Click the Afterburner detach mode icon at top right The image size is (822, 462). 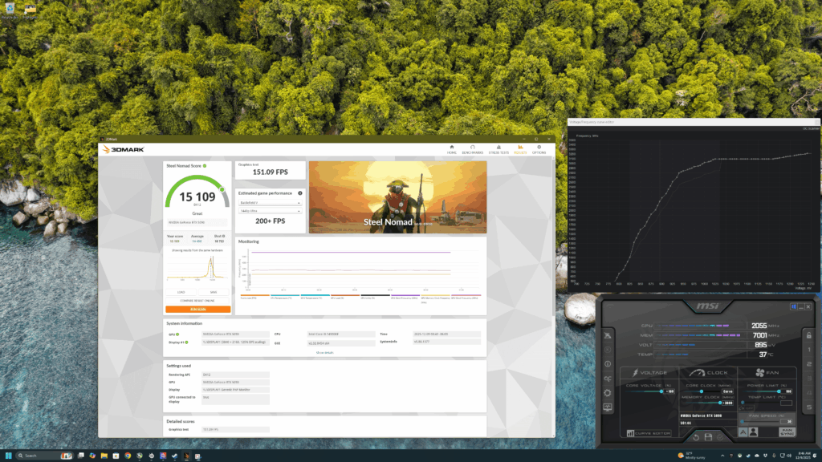(x=794, y=306)
